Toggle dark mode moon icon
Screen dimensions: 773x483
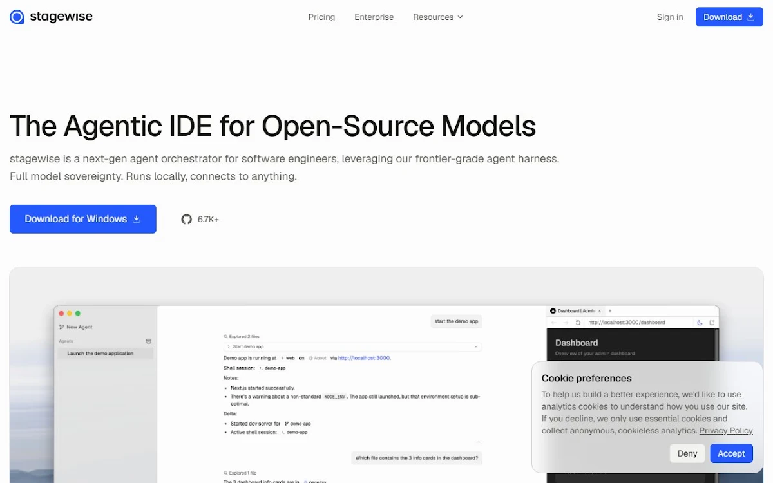click(x=700, y=323)
